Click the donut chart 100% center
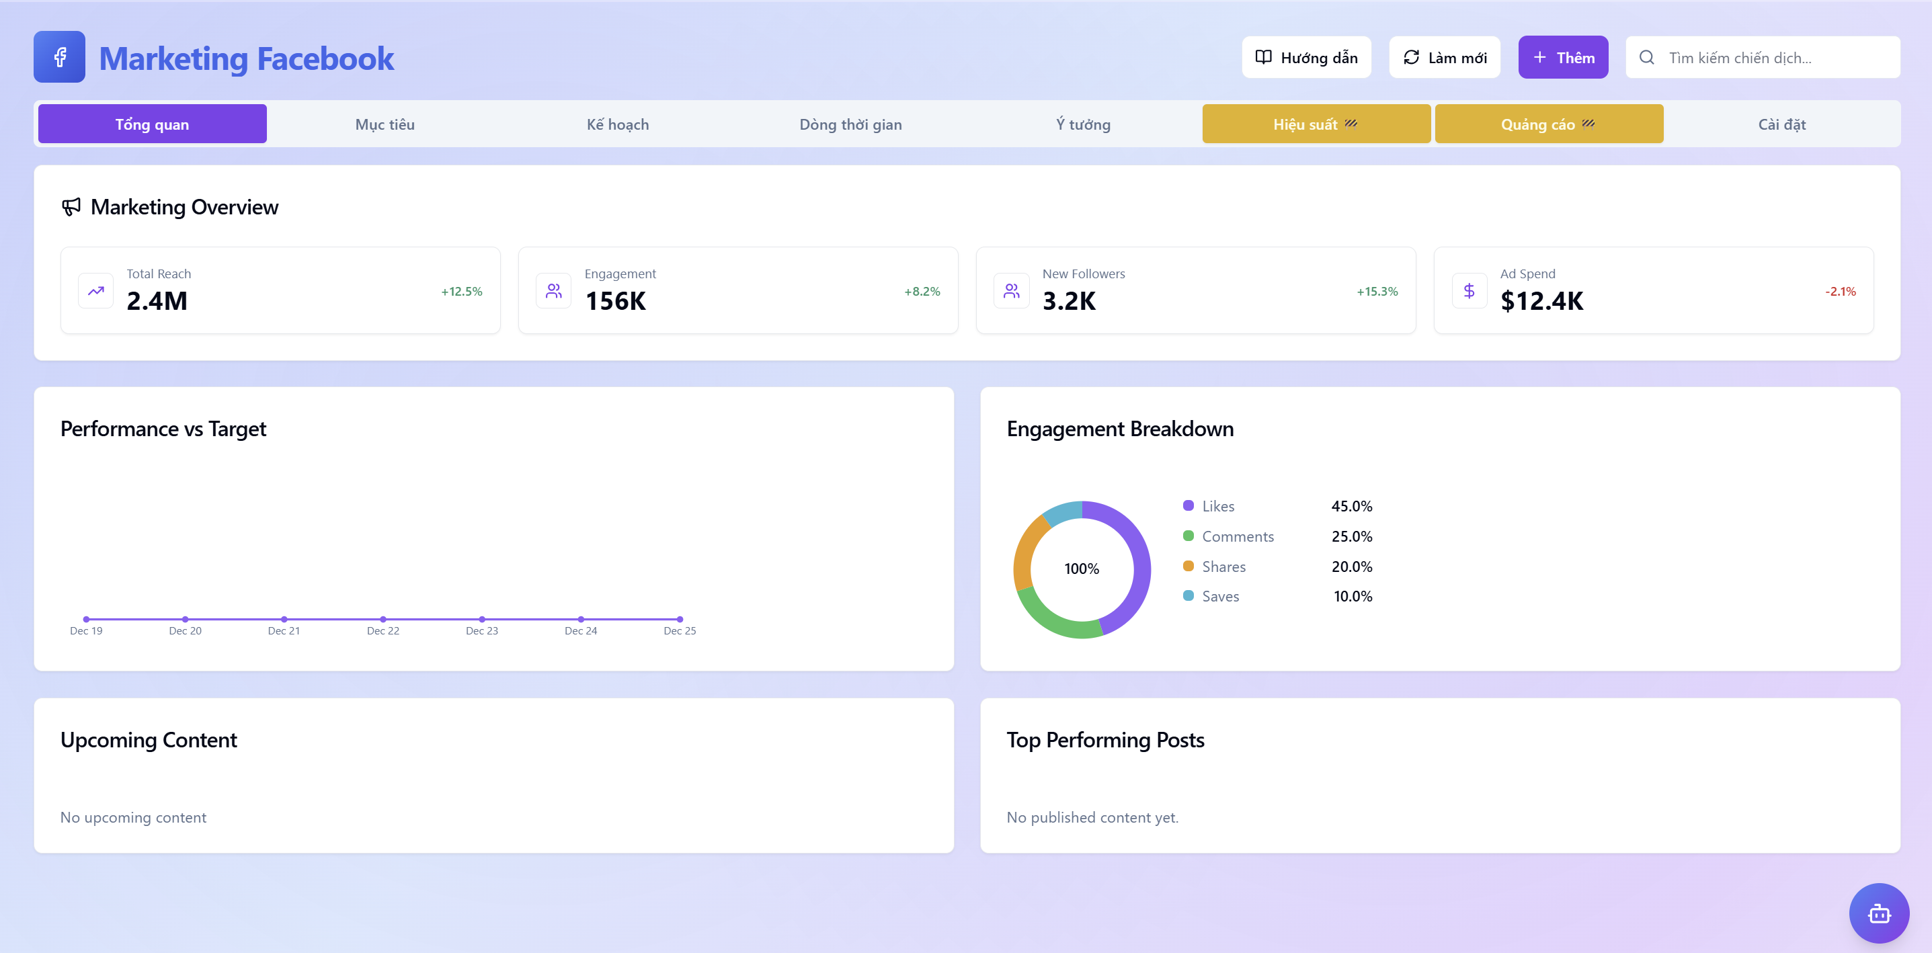 [x=1082, y=569]
